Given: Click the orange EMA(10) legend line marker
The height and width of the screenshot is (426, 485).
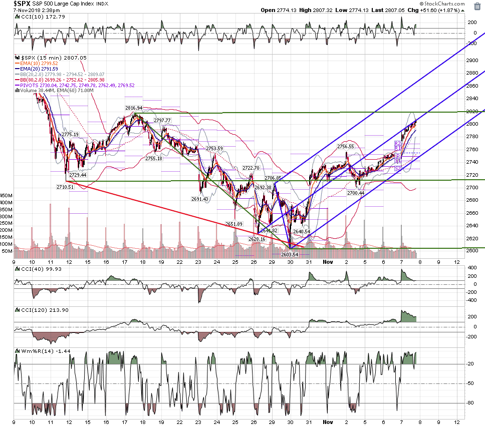Looking at the screenshot, I should click(x=18, y=64).
